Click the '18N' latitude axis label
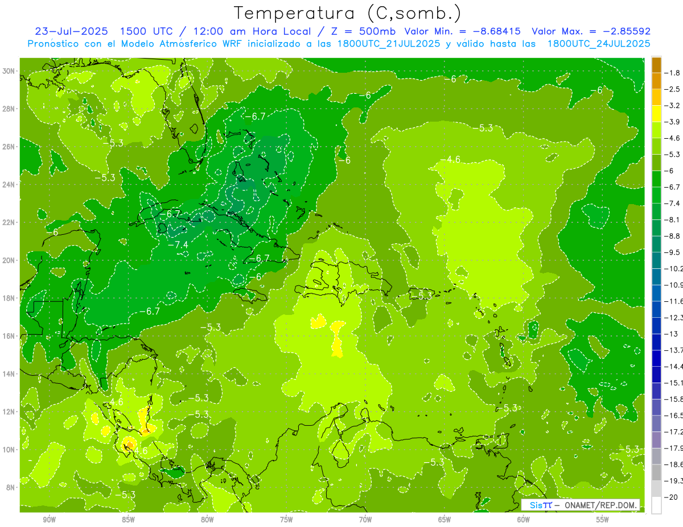 (x=10, y=298)
